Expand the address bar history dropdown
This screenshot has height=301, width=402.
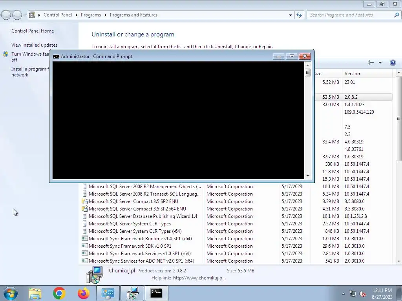290,15
